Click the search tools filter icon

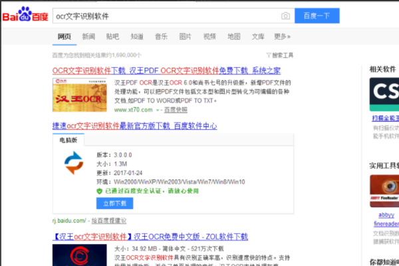point(269,55)
